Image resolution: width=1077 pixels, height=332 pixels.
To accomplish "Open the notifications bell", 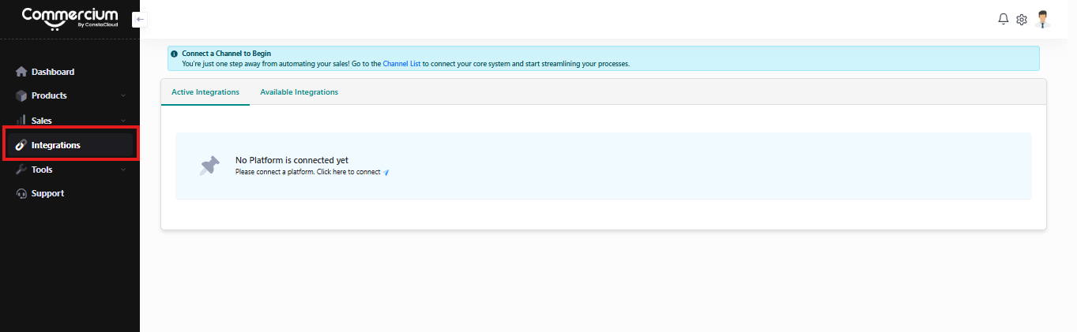I will [1004, 19].
